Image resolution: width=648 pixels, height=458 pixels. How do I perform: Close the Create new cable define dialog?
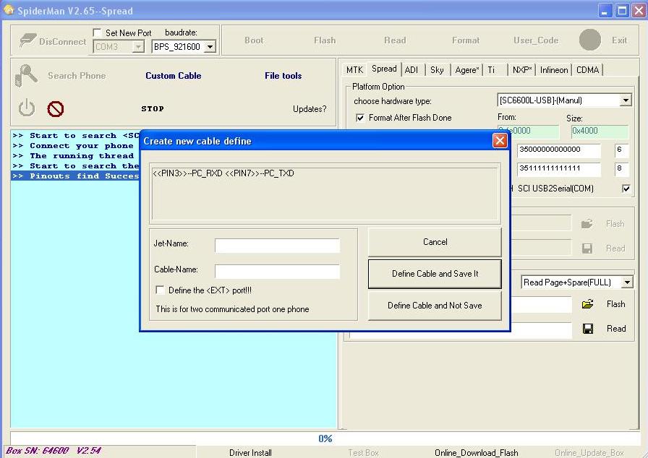[500, 141]
